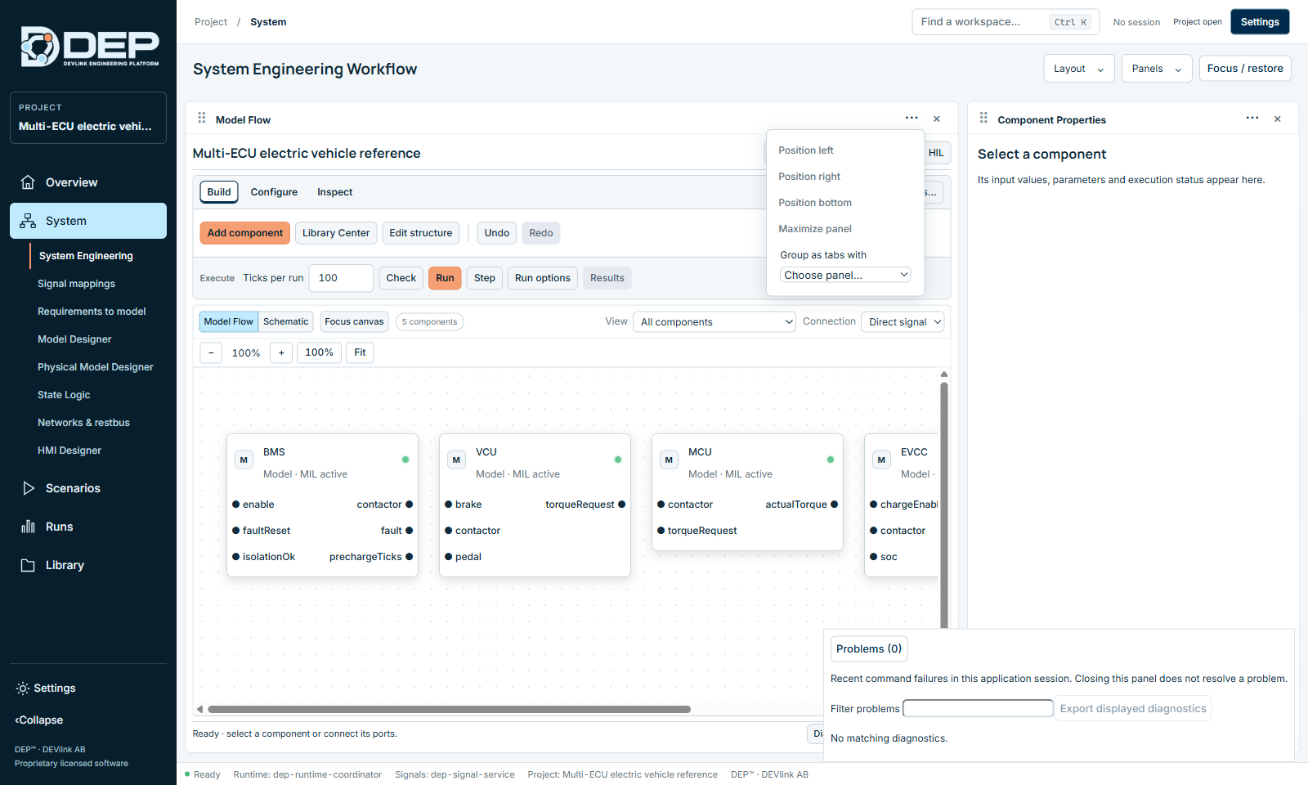Click the canvas vertical scrollbar
The width and height of the screenshot is (1308, 785).
click(944, 505)
